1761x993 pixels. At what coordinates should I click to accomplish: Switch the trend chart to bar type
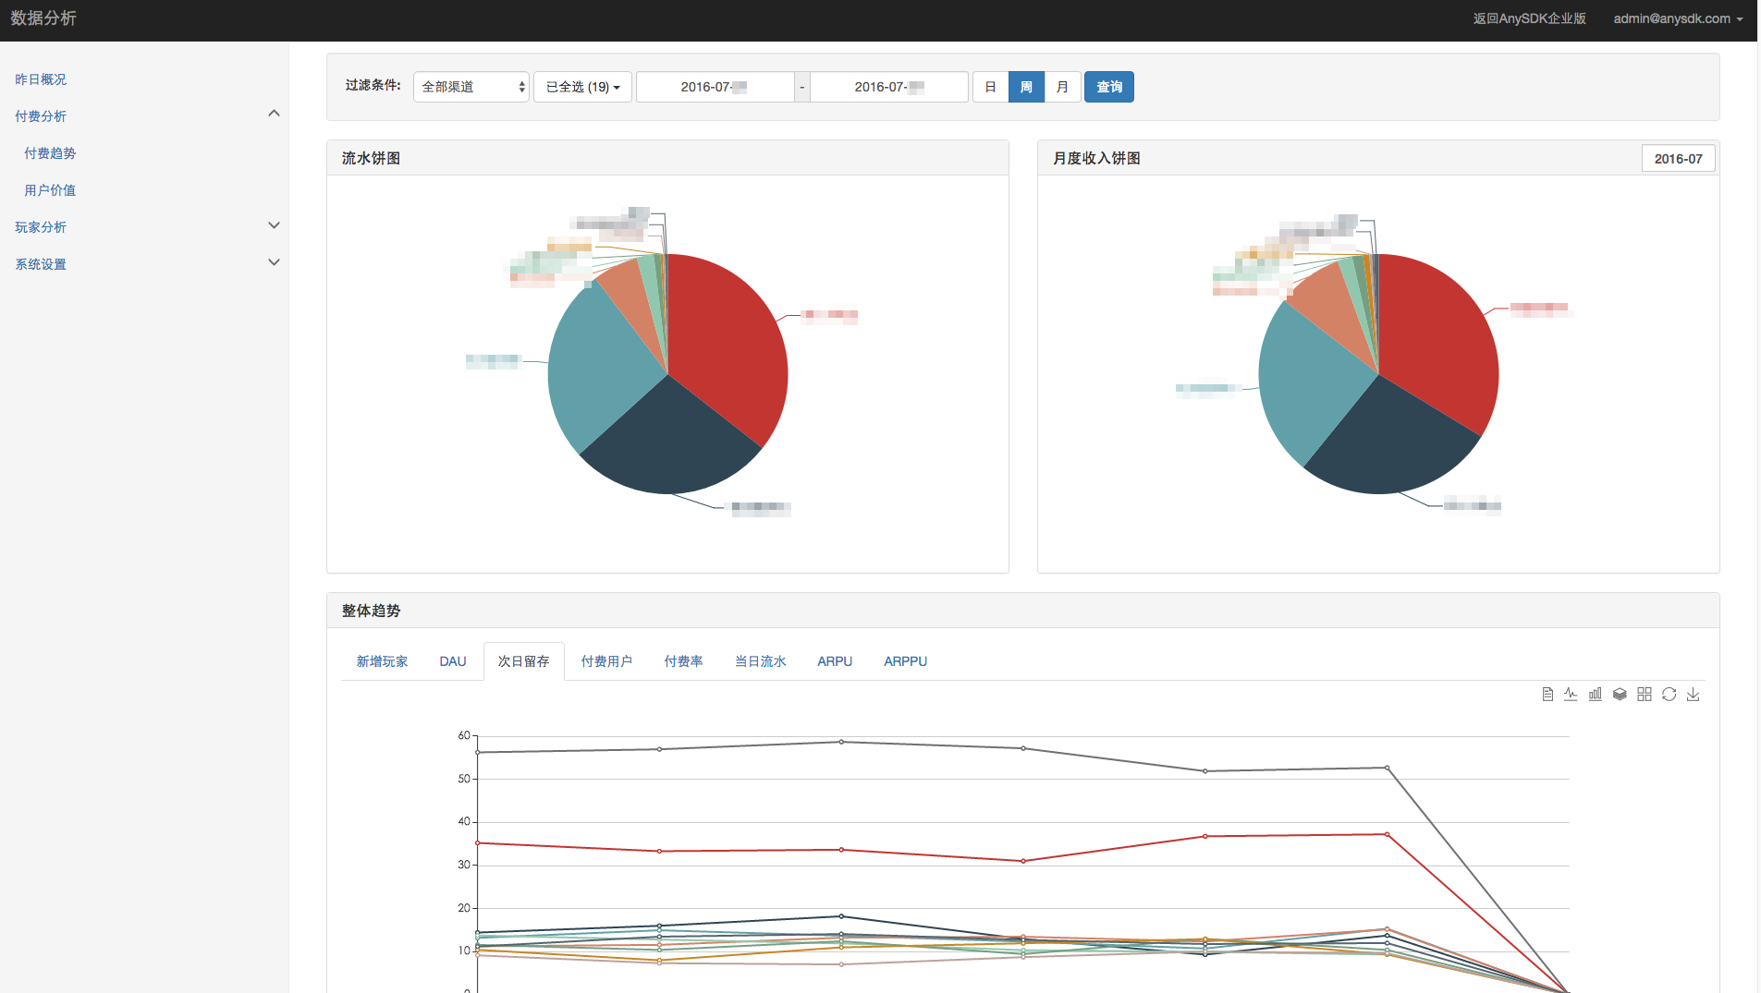click(1596, 695)
